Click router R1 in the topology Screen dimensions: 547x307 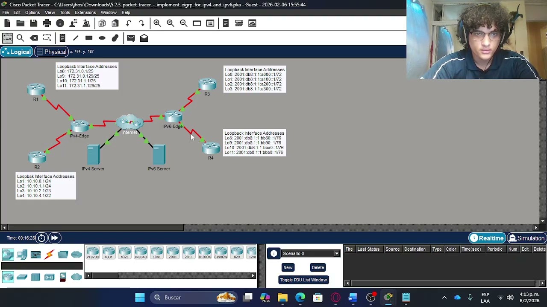(36, 90)
